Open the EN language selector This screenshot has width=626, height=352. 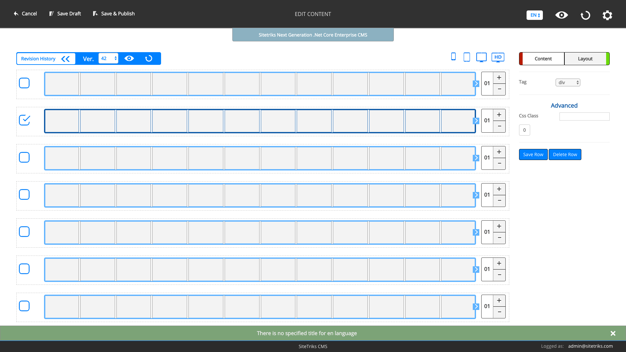534,15
